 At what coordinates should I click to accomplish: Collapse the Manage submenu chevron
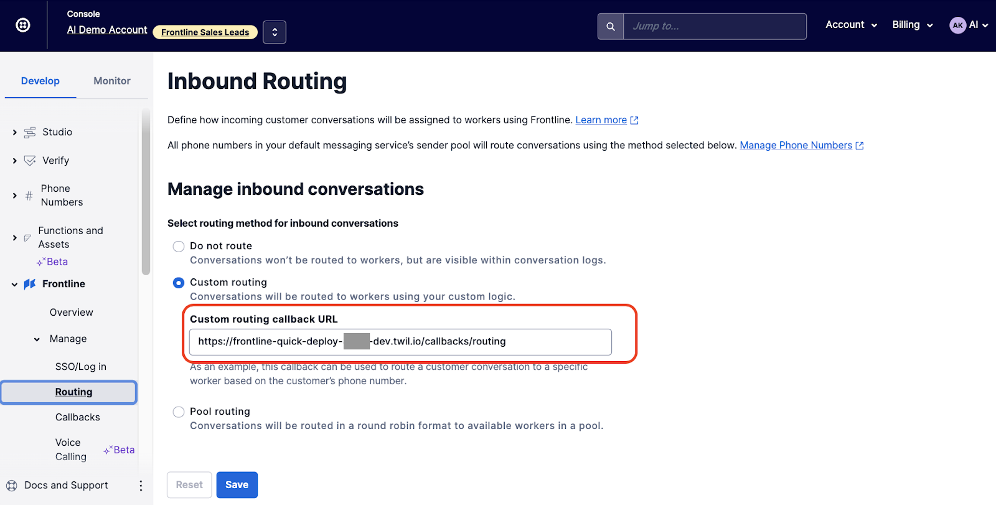(x=37, y=339)
